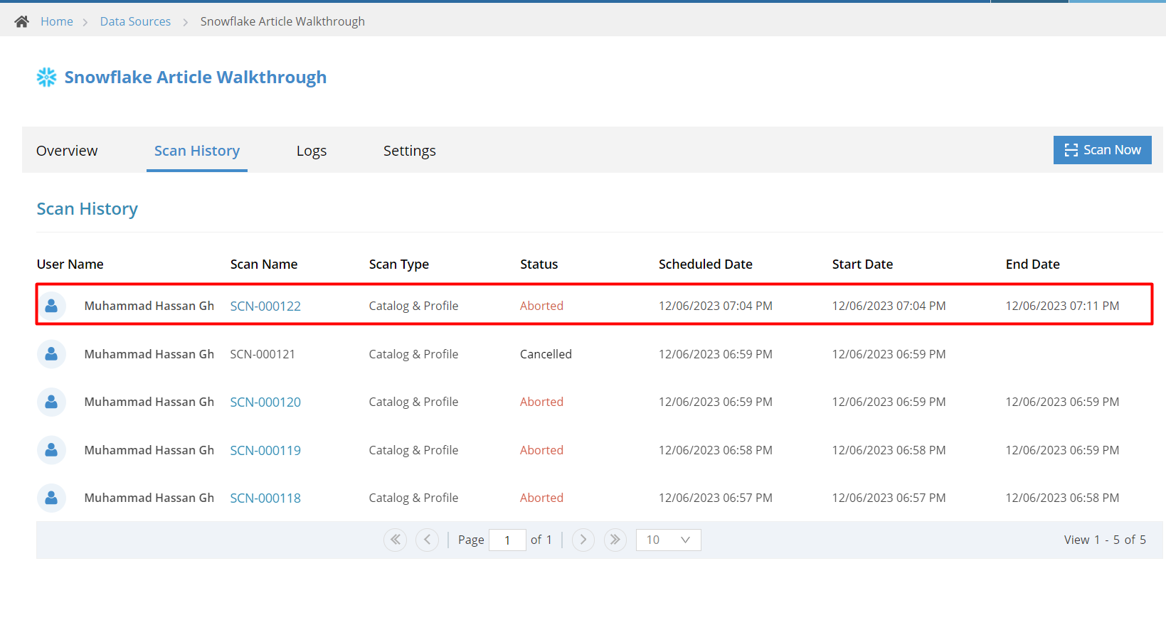The height and width of the screenshot is (620, 1166).
Task: Open scan SCN-000119 link
Action: point(265,450)
